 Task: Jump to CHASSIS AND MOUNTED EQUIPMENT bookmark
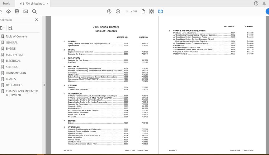(22, 93)
